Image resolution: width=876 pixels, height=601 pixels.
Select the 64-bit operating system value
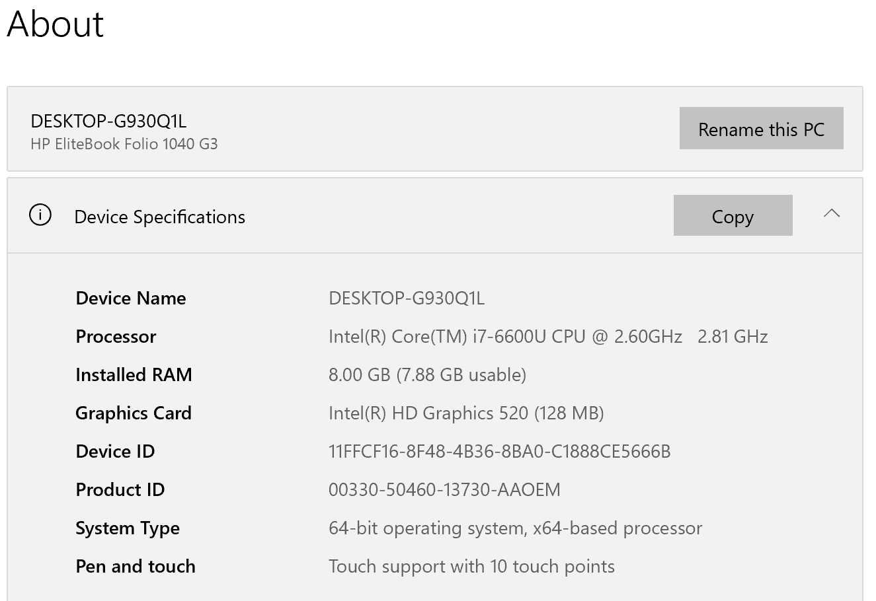pyautogui.click(x=515, y=528)
